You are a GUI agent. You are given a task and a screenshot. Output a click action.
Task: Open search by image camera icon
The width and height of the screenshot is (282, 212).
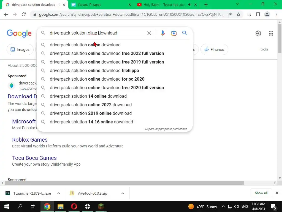pos(173,33)
